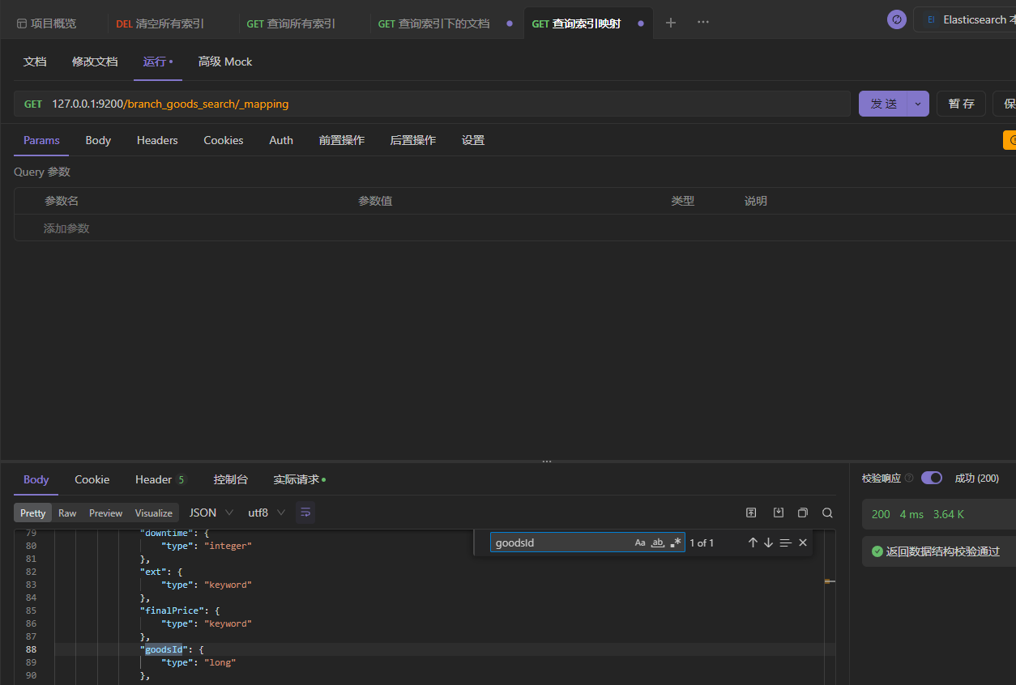This screenshot has height=685, width=1016.
Task: Open the GET method selector
Action: 33,104
